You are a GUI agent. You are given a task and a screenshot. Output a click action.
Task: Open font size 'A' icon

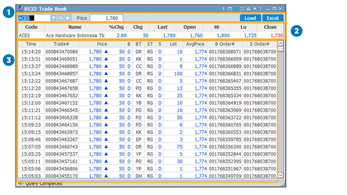point(254,9)
